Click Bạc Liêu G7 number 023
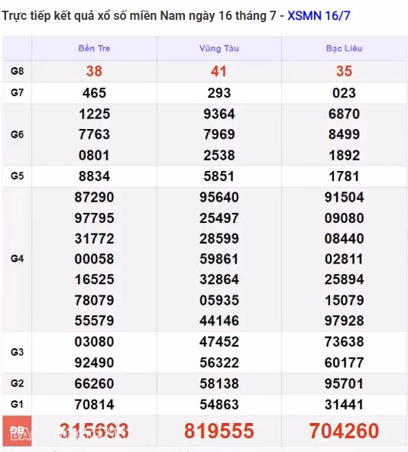 (x=344, y=93)
